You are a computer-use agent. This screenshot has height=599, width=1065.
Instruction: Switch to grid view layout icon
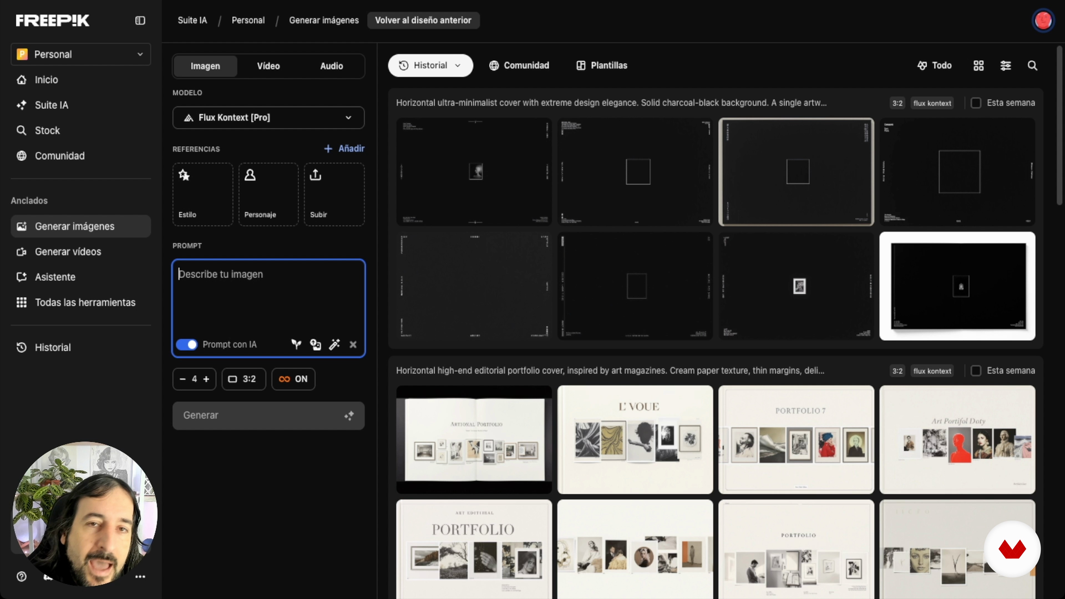click(978, 65)
